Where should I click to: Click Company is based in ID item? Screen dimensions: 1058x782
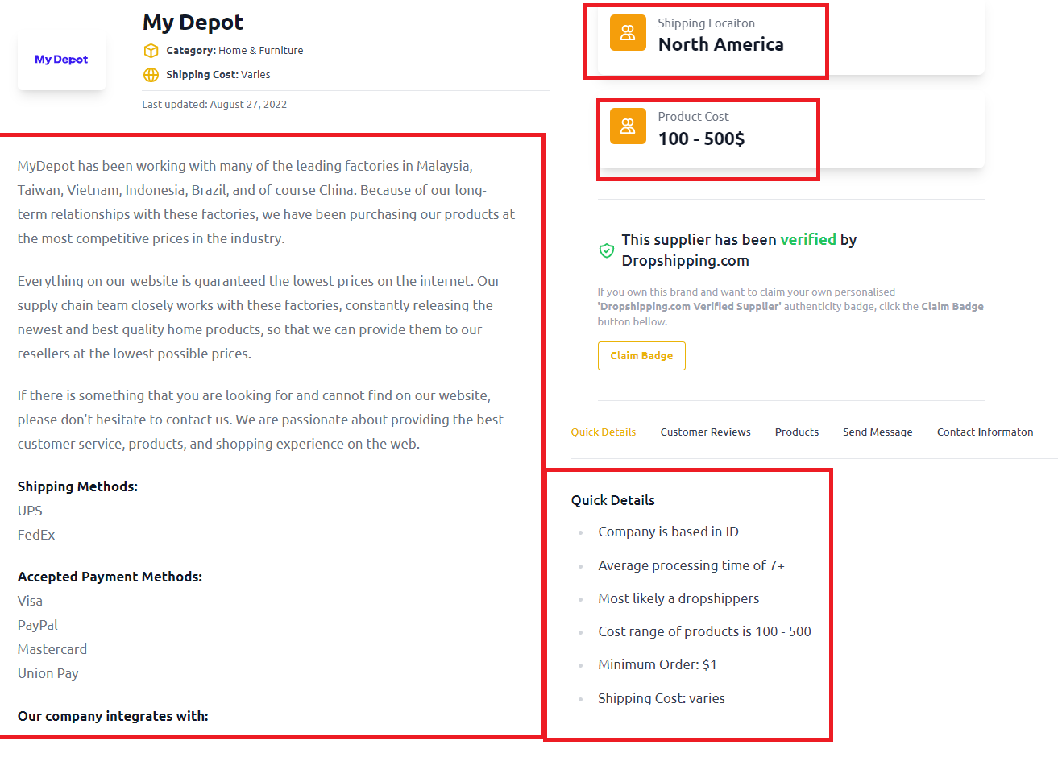tap(668, 532)
